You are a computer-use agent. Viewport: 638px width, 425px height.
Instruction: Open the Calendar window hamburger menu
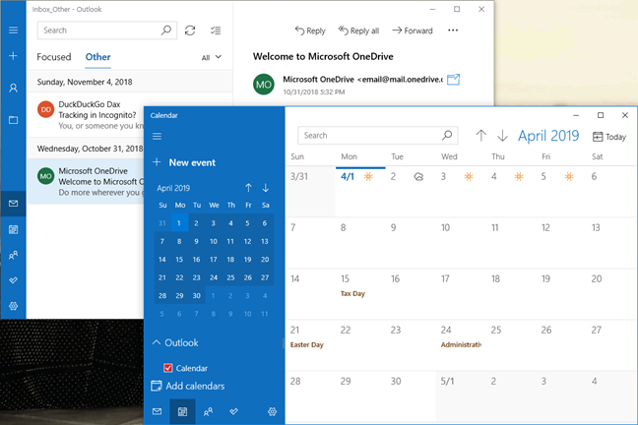pyautogui.click(x=158, y=136)
